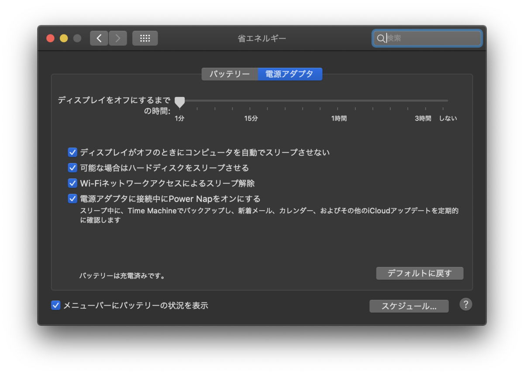Uncheck メニューバーにバッテリーの状況を表示

pos(55,305)
